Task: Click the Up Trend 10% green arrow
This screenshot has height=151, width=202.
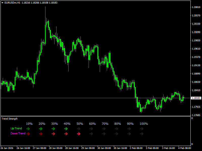Action: [x=28, y=129]
